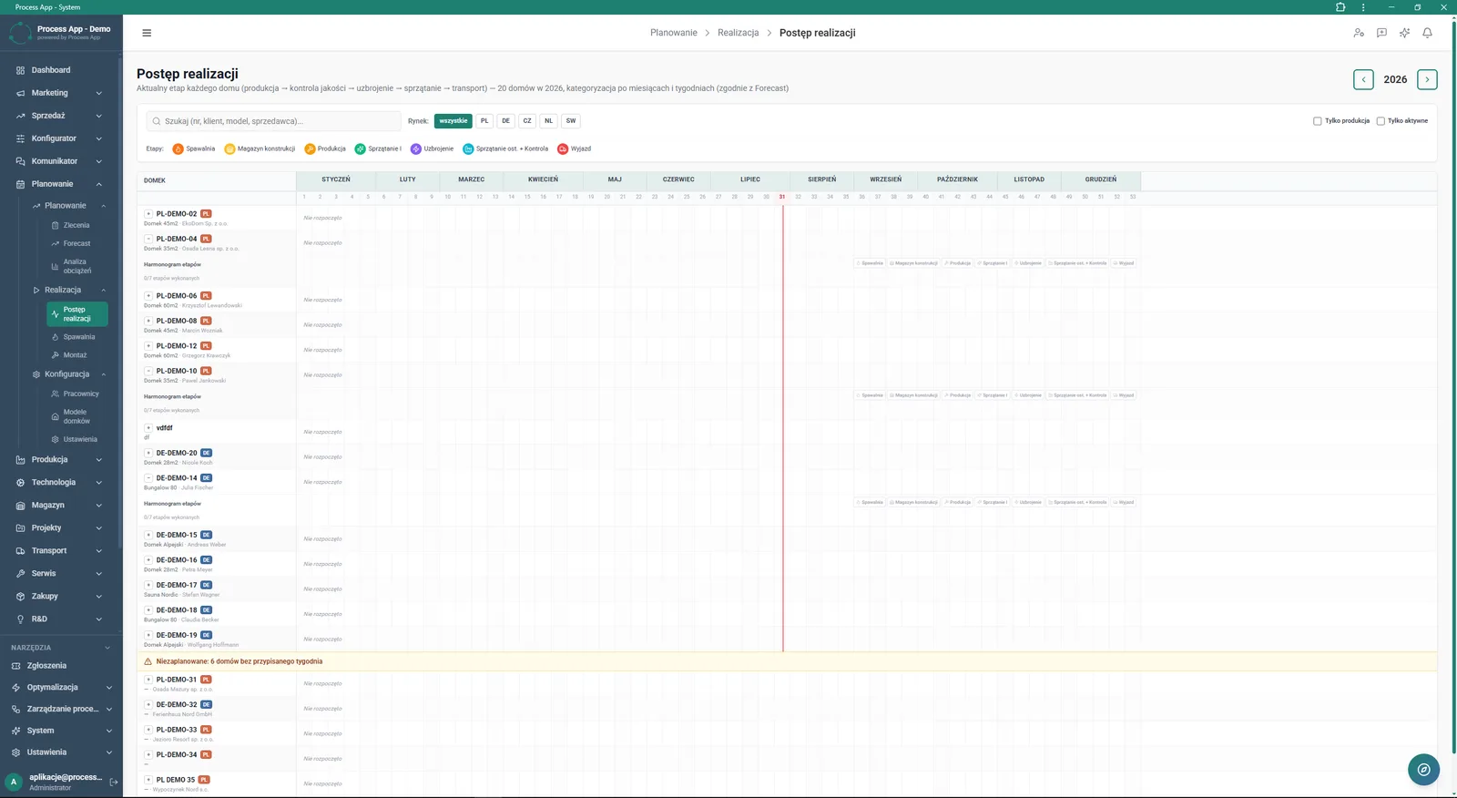This screenshot has width=1457, height=798.
Task: Click Wyjazd stage chip in DE-DEMO-14 schedule
Action: click(1124, 502)
